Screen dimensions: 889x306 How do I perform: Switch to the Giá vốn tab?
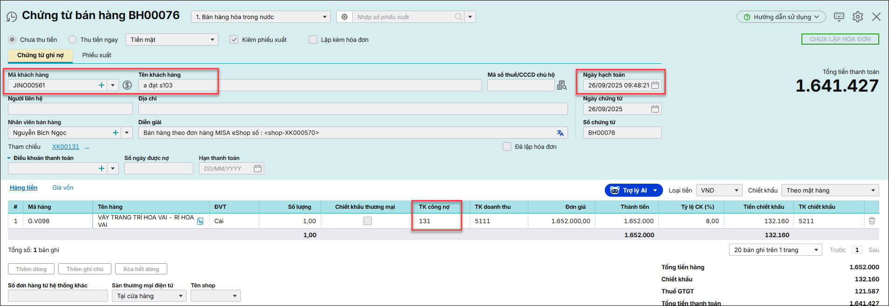coord(62,187)
